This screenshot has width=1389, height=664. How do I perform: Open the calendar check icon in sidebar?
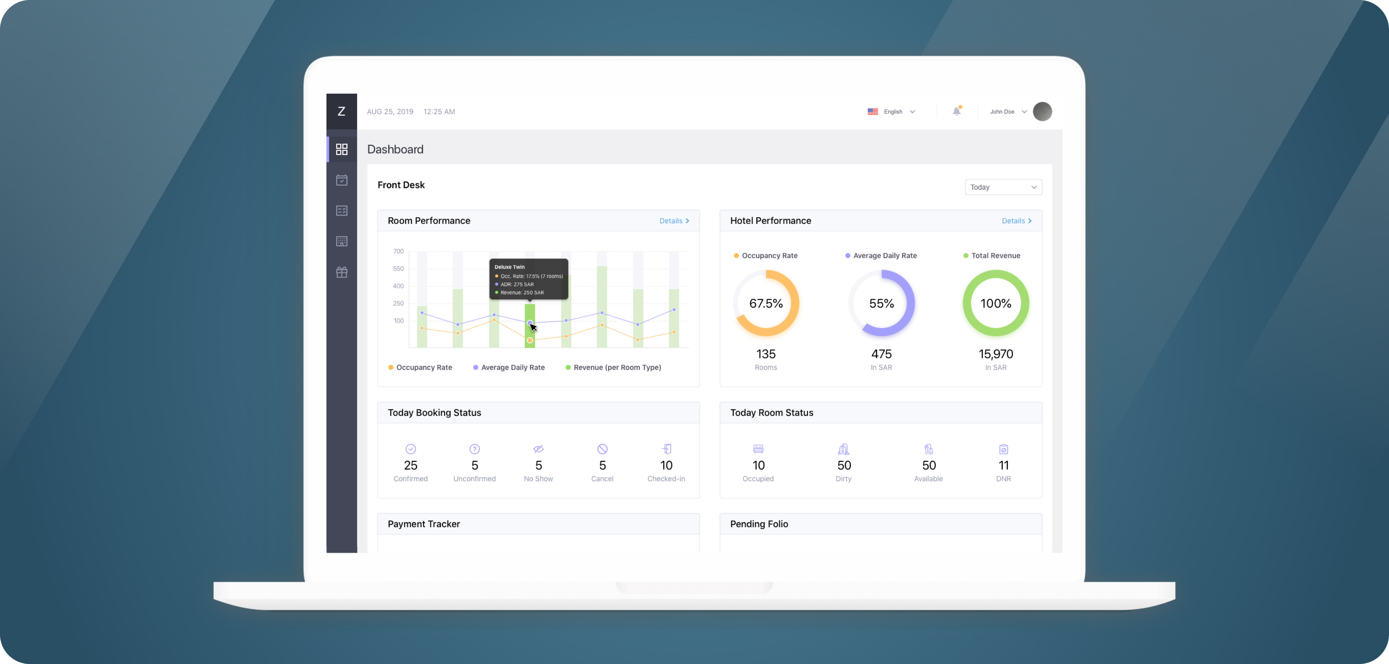341,180
